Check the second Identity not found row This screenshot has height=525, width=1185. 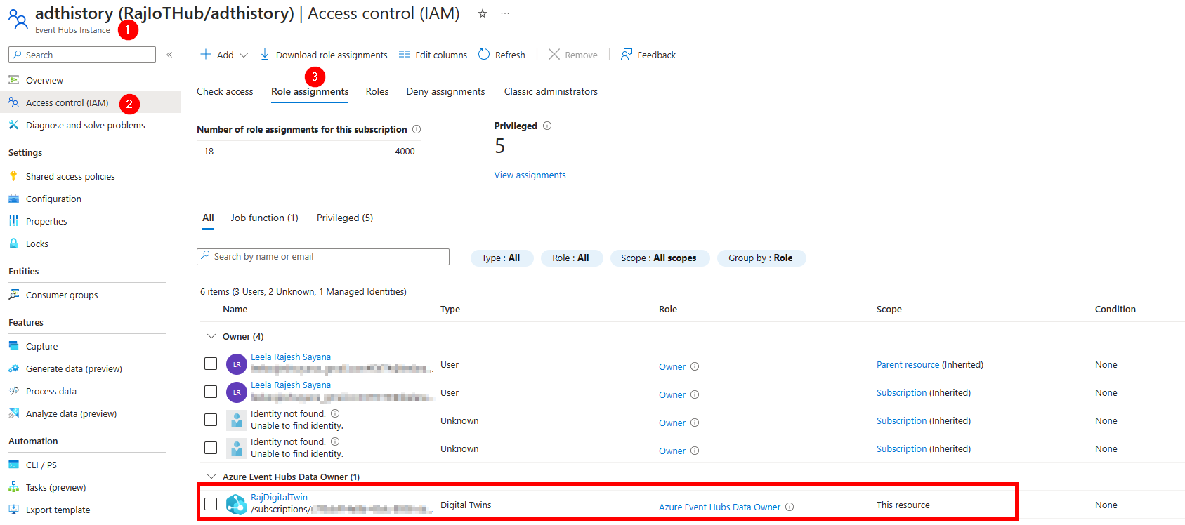pos(211,448)
